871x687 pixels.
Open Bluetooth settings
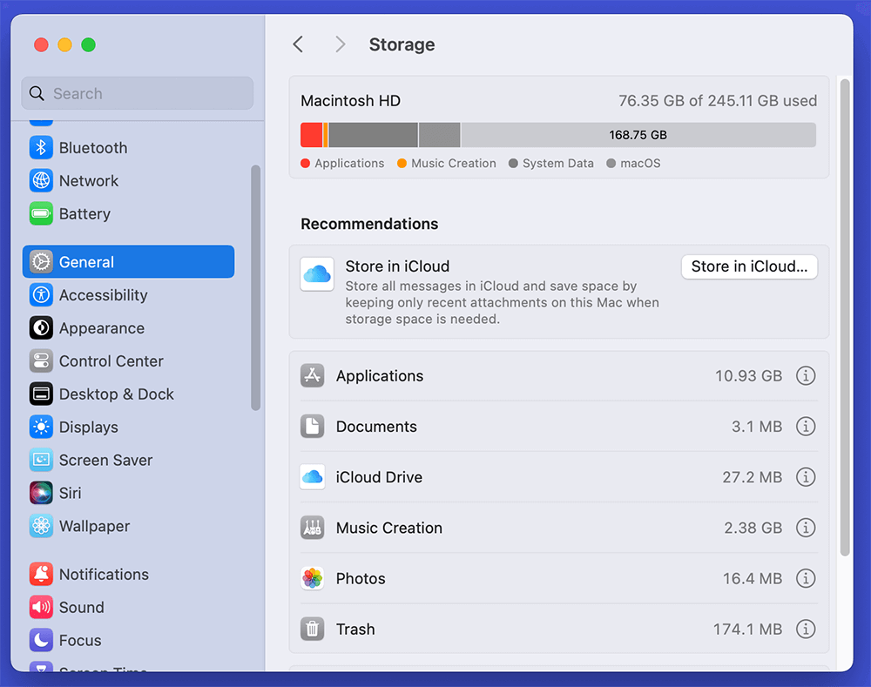93,147
